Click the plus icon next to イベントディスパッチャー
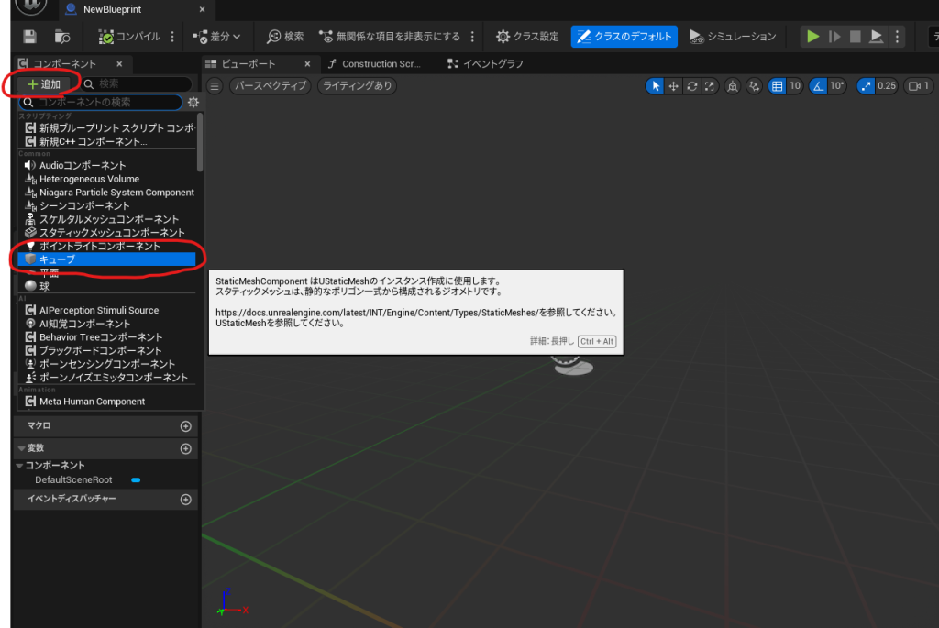Viewport: 939px width, 628px height. pos(185,500)
